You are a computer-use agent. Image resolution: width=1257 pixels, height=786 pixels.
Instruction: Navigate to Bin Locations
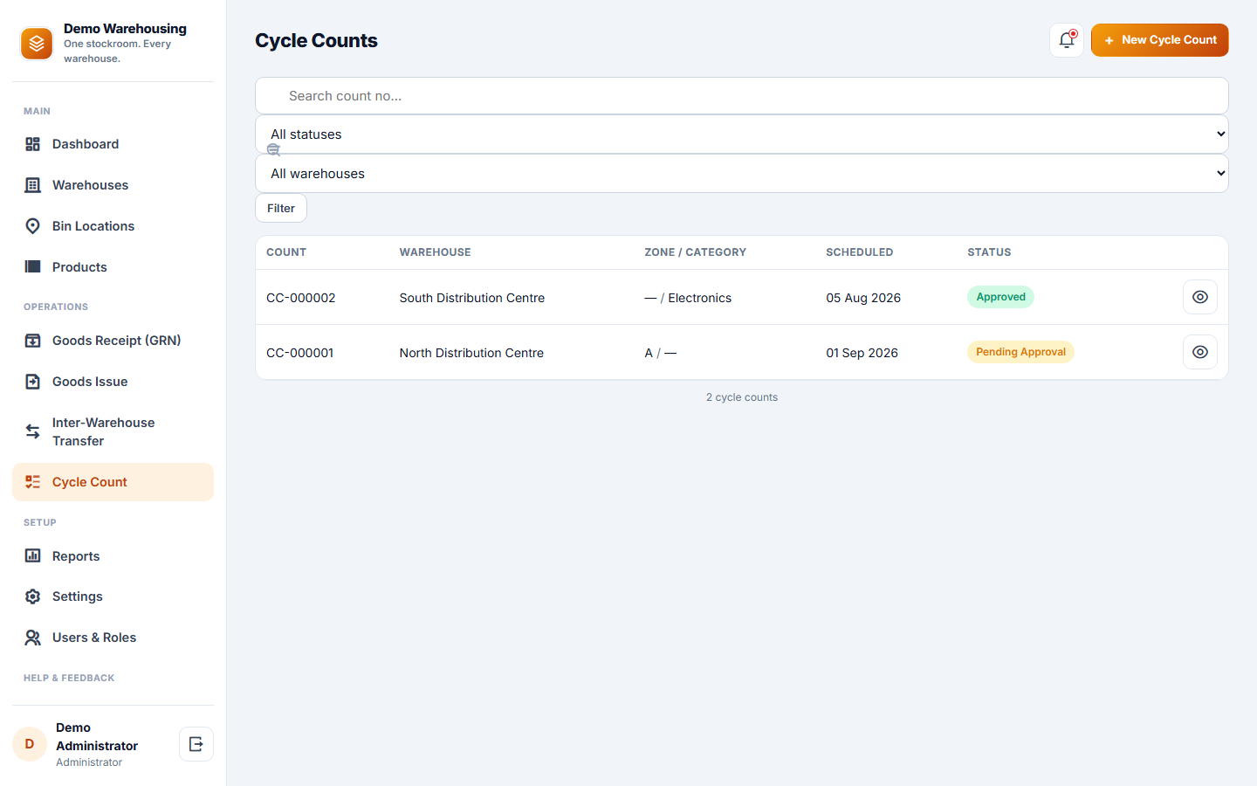click(x=113, y=226)
